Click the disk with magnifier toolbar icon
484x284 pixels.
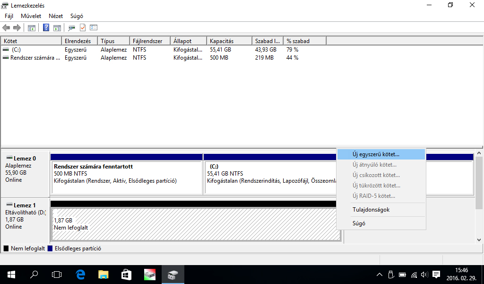(x=72, y=27)
